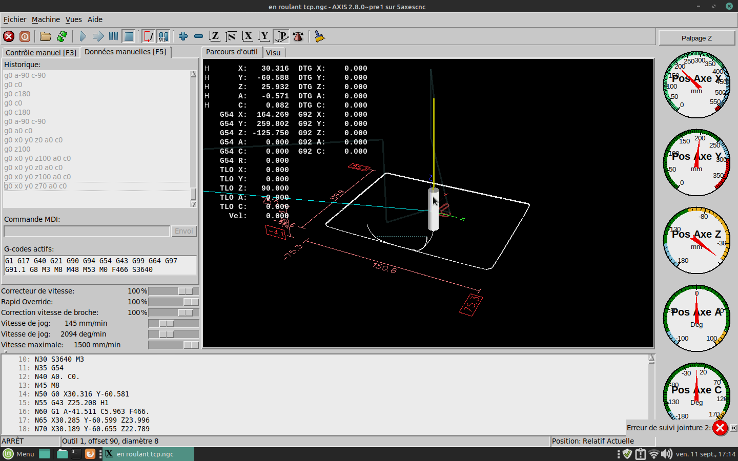The width and height of the screenshot is (738, 461).
Task: Click history scrollbar down arrow
Action: [193, 204]
